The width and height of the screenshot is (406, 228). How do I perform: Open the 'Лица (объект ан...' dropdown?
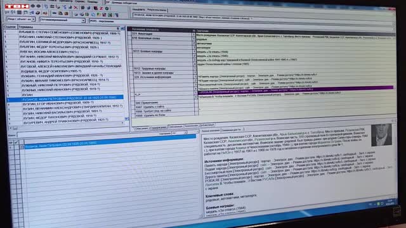pyautogui.click(x=21, y=19)
